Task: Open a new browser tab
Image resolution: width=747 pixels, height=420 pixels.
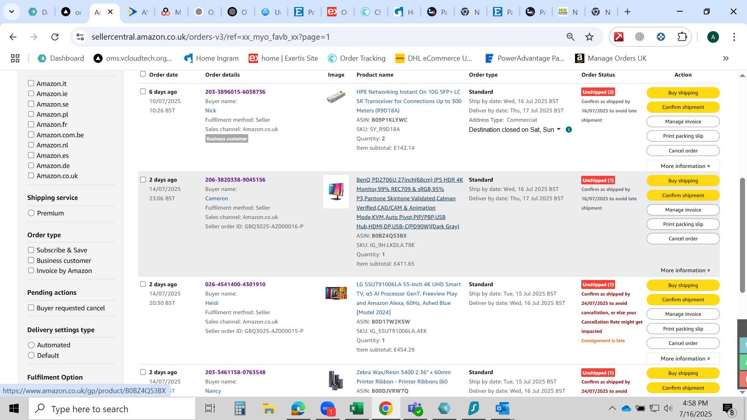Action: tap(627, 12)
